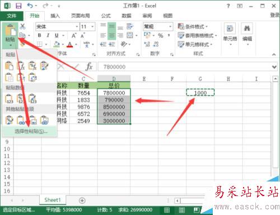
Task: Select Paste Formulas and Number Formatting icon
Action: [x=32, y=66]
